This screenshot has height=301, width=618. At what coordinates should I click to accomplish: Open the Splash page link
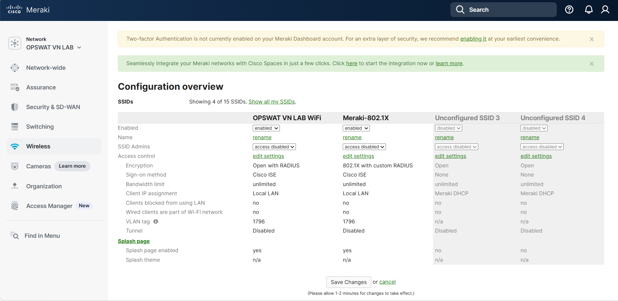pyautogui.click(x=134, y=241)
